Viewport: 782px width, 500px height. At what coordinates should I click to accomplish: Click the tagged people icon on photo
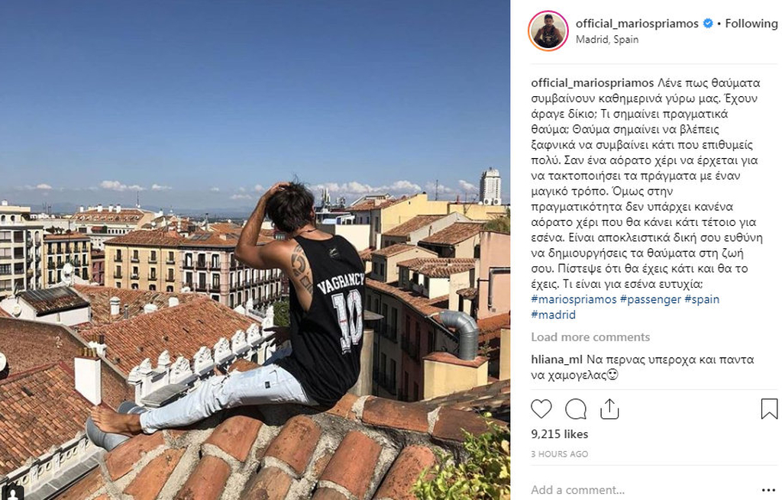click(x=12, y=492)
